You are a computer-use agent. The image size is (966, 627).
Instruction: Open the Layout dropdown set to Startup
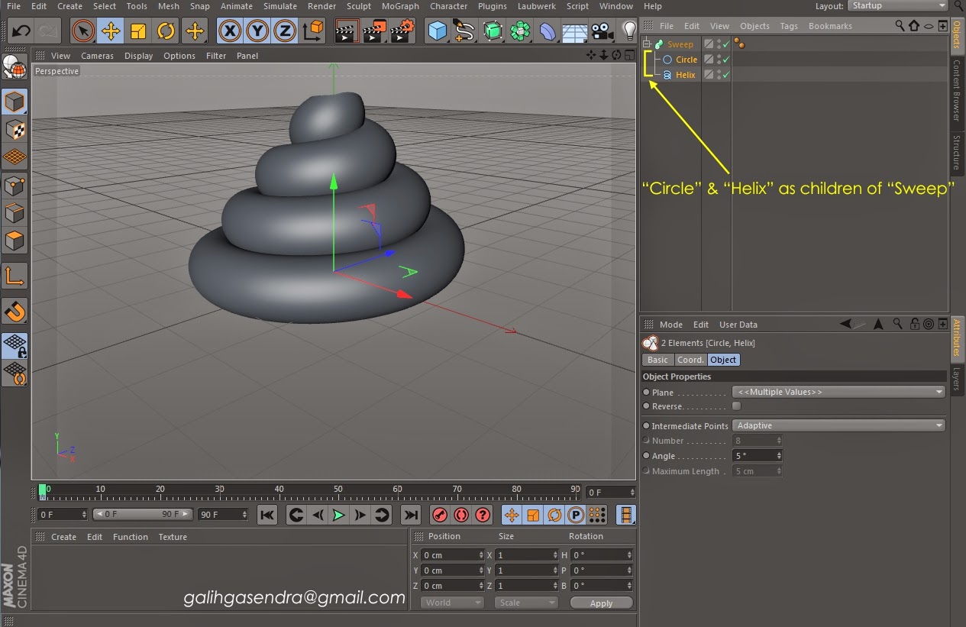point(898,6)
